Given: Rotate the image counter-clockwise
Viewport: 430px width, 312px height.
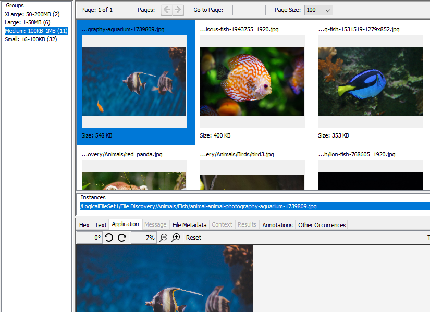Looking at the screenshot, I should click(x=109, y=238).
